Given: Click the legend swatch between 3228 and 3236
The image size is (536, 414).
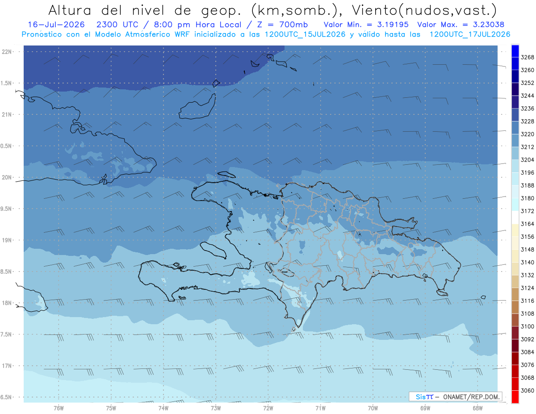Looking at the screenshot, I should (515, 115).
